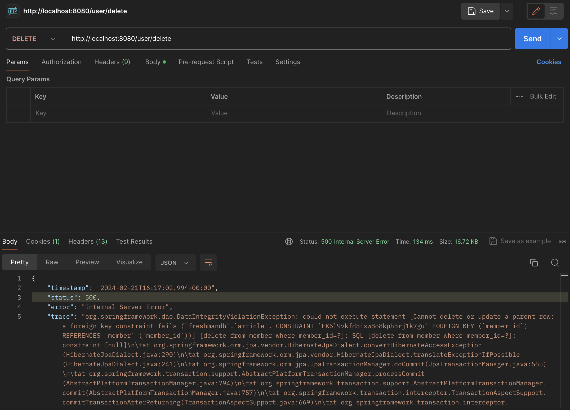
Task: Select the response Body tab
Action: point(10,242)
